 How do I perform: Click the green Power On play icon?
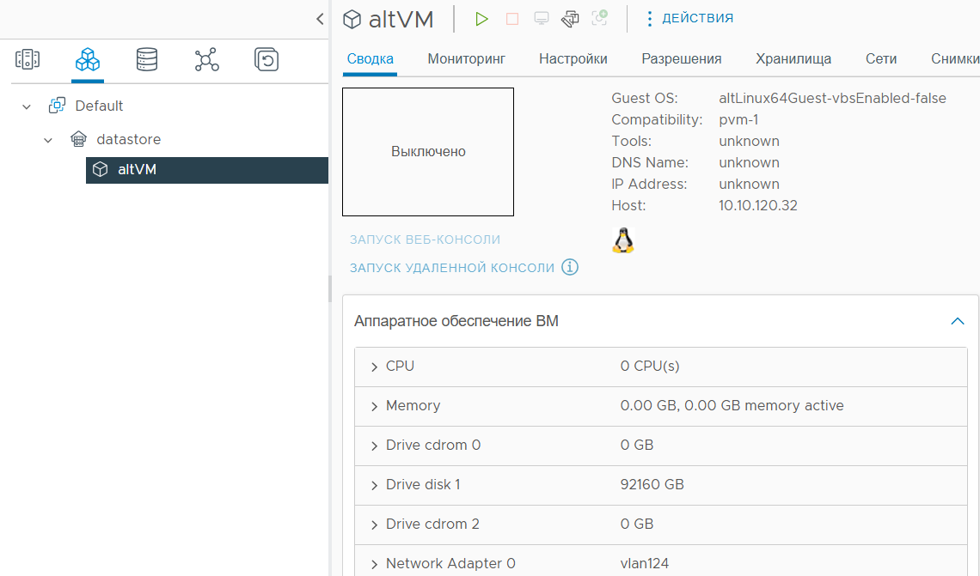[481, 19]
